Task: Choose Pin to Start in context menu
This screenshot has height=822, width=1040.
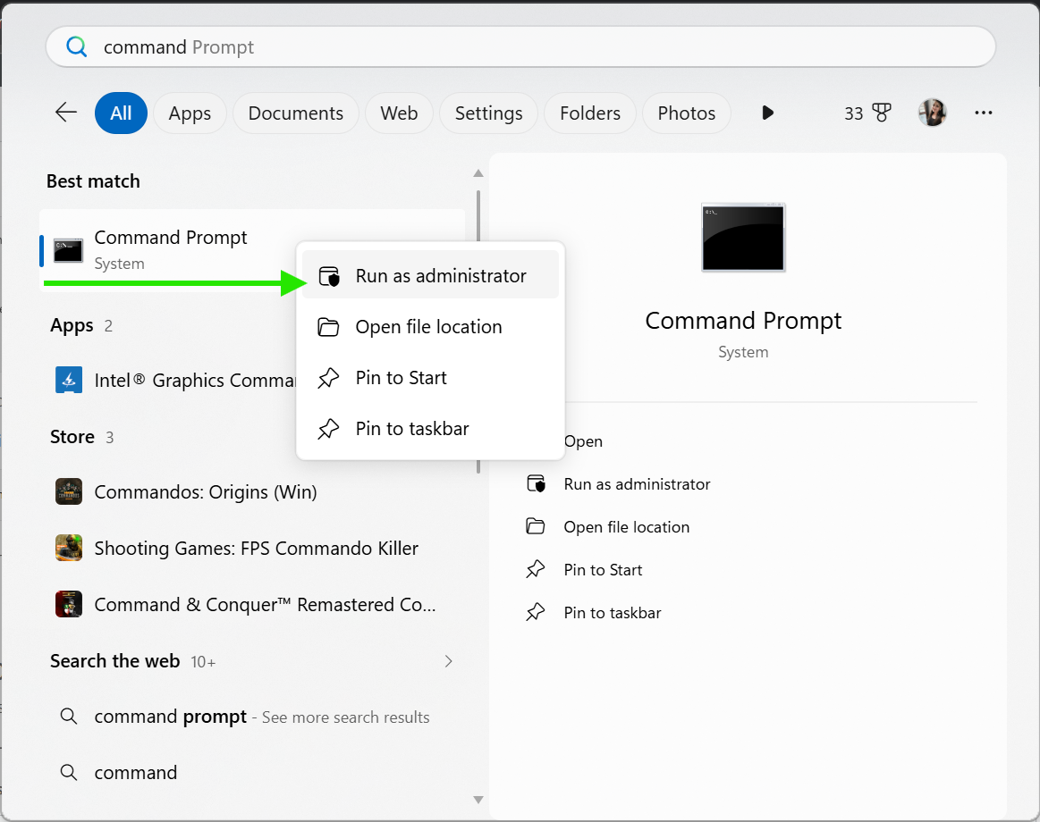Action: 430,378
